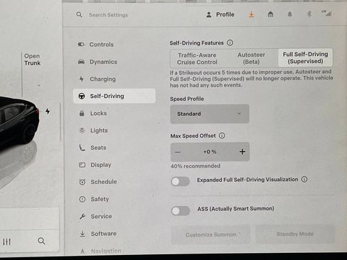Toggle Expanded Full Self-Driving Visualization switch
The height and width of the screenshot is (260, 347).
180,182
